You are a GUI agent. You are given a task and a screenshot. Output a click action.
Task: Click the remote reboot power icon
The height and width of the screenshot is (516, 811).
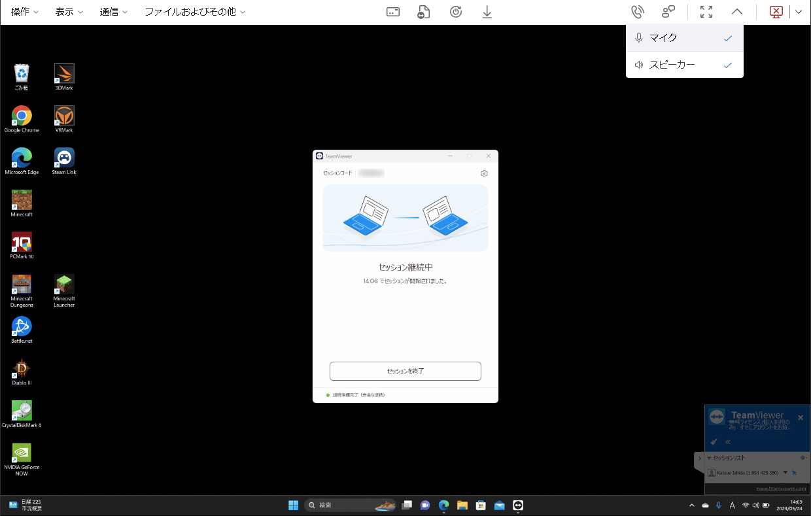(x=456, y=12)
